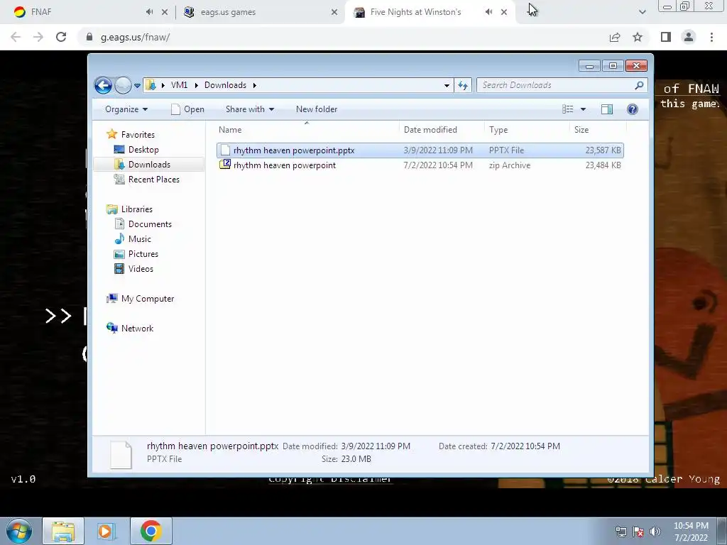Sort by the Name column header
Image resolution: width=727 pixels, height=545 pixels.
306,130
